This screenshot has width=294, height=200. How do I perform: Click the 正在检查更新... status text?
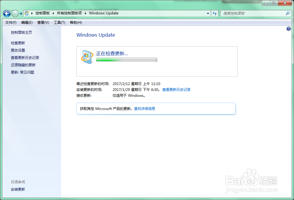pyautogui.click(x=112, y=53)
